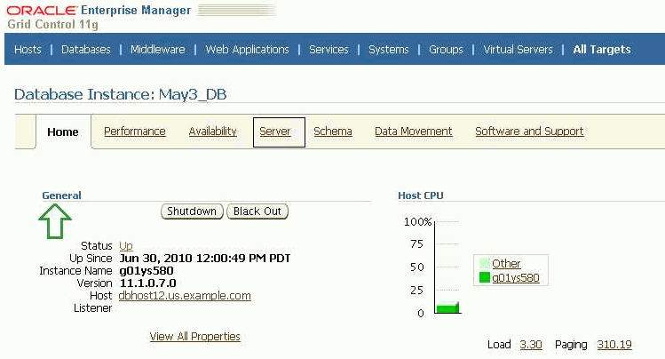This screenshot has height=359, width=665.
Task: Click version value 11.1.0.7.0
Action: click(x=147, y=283)
